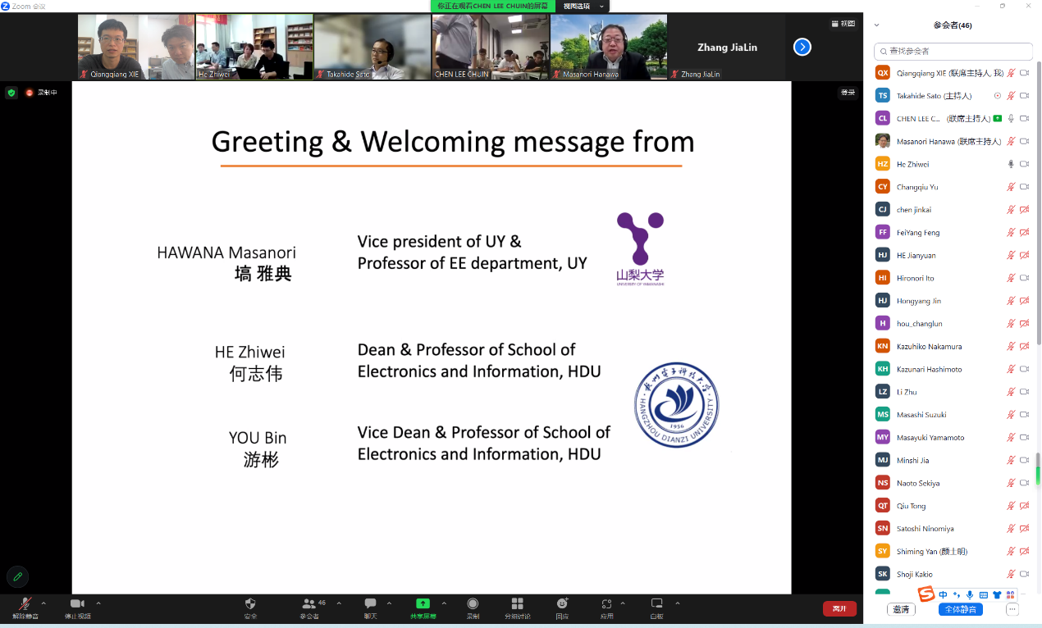Click Mute All (全体静音) button

point(960,609)
